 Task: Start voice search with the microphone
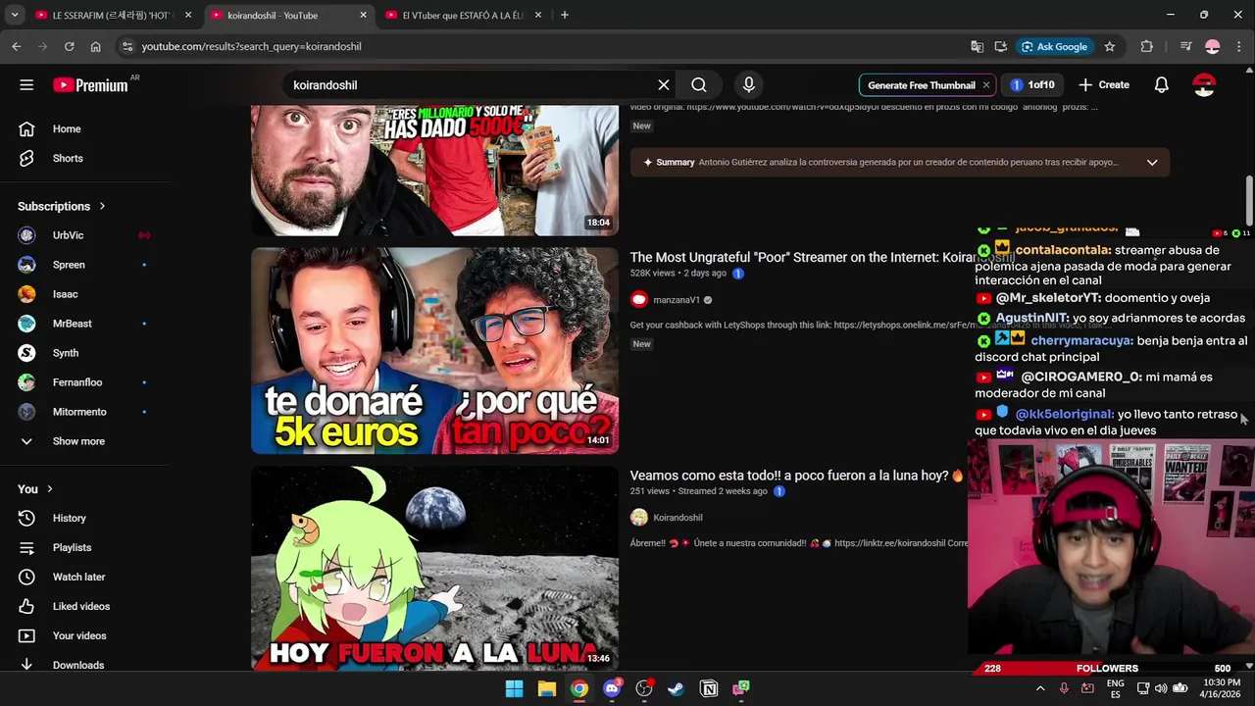749,85
